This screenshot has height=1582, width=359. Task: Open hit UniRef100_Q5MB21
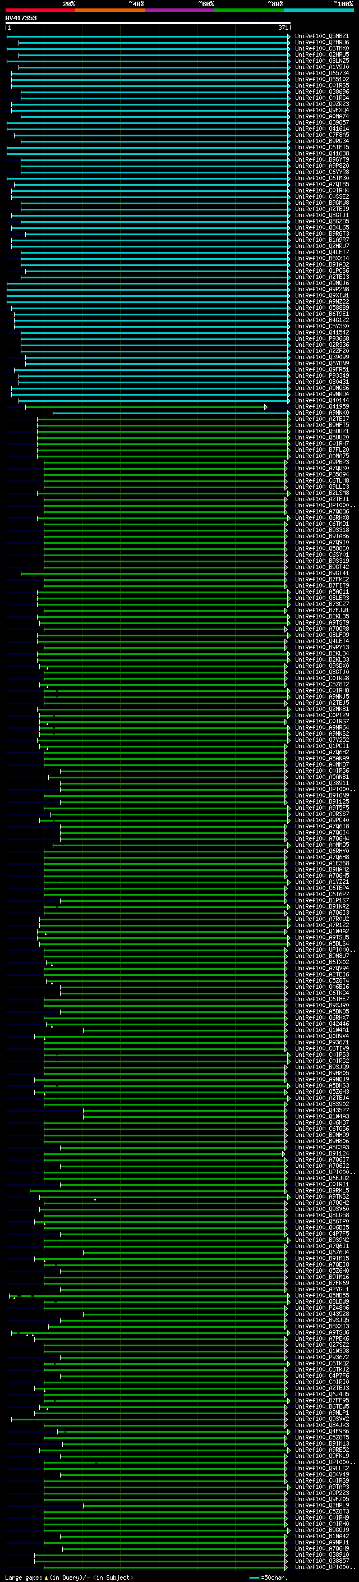(322, 36)
